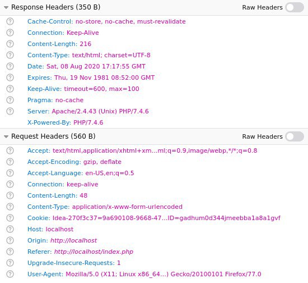Toggle Raw Headers for Response Headers
The height and width of the screenshot is (283, 308).
pyautogui.click(x=295, y=7)
